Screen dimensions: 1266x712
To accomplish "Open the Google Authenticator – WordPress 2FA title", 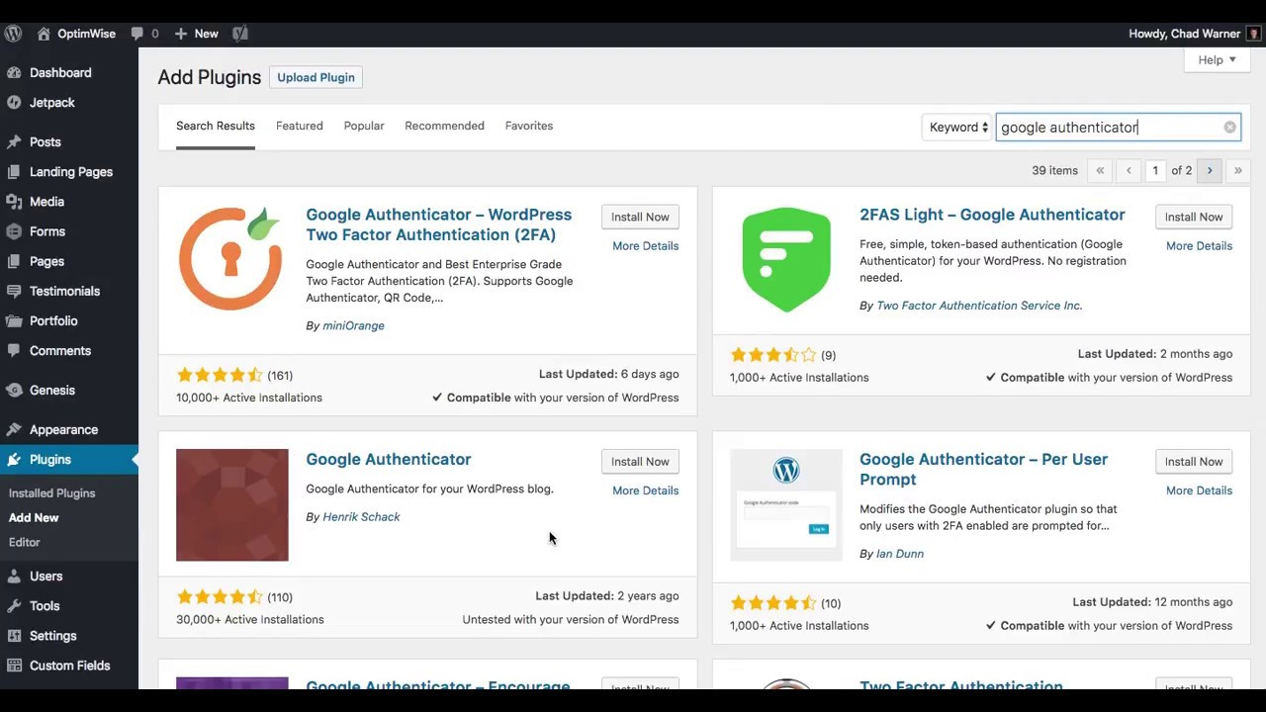I will (x=438, y=224).
